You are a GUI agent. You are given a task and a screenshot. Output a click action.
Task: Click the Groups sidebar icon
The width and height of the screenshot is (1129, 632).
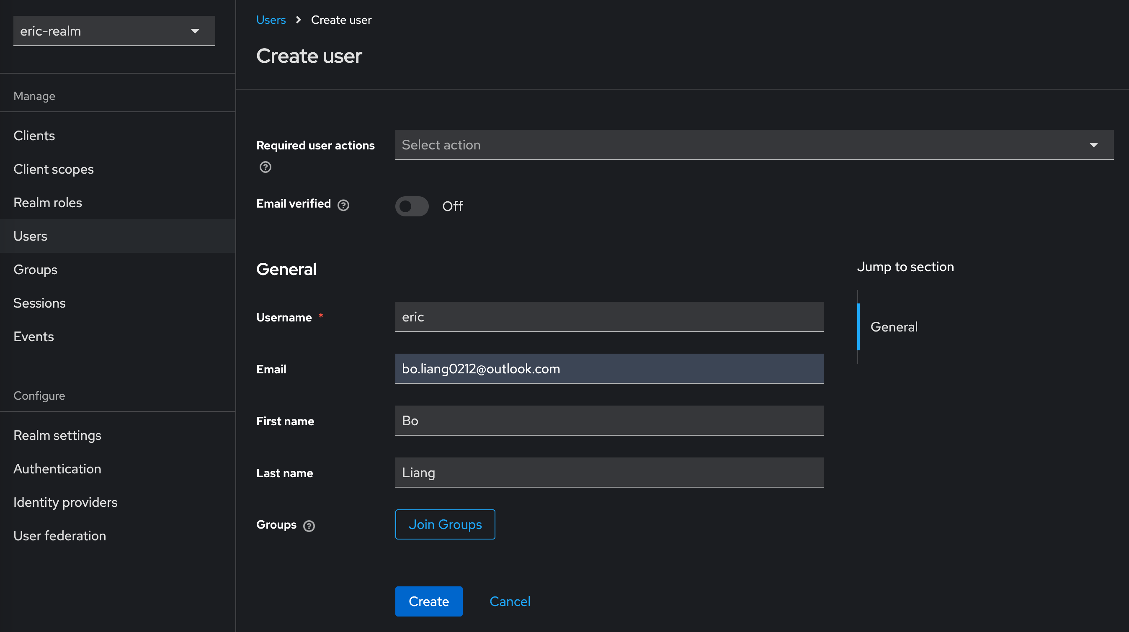pos(35,269)
